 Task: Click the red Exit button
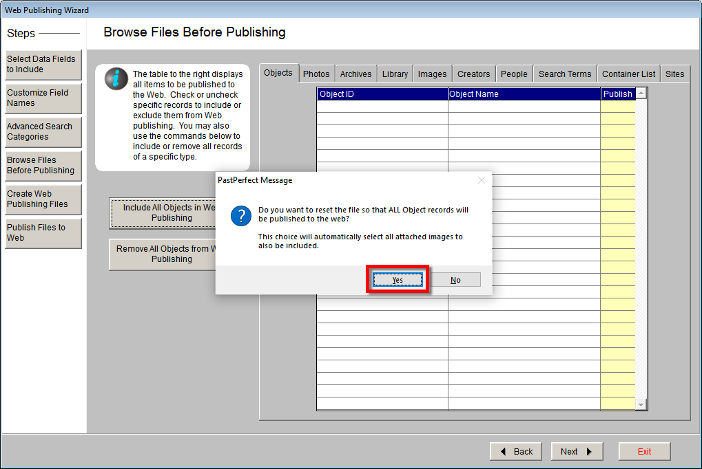coord(644,452)
